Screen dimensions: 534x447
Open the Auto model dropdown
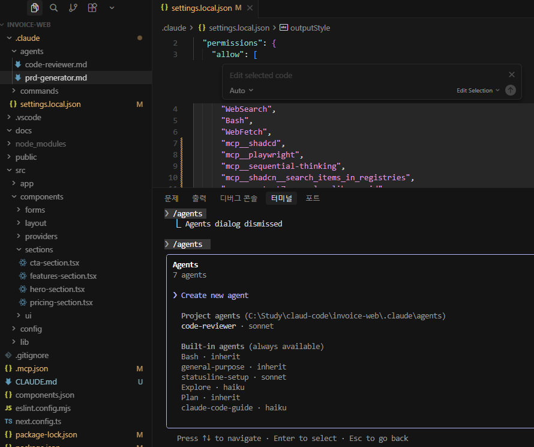(241, 91)
